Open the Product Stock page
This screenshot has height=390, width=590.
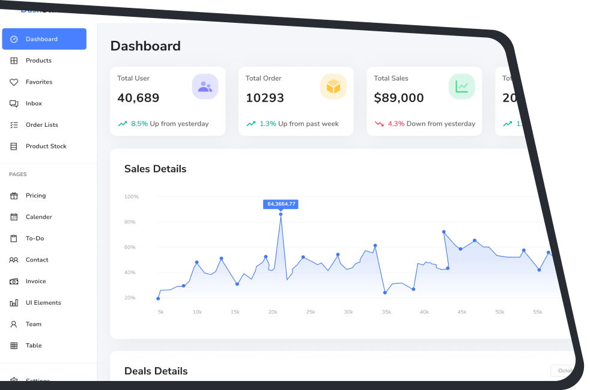tap(46, 147)
